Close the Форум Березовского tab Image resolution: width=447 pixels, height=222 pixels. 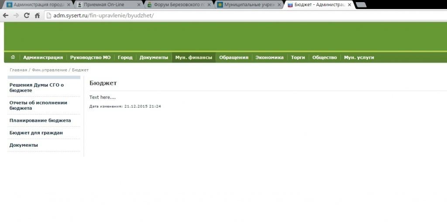[x=210, y=5]
